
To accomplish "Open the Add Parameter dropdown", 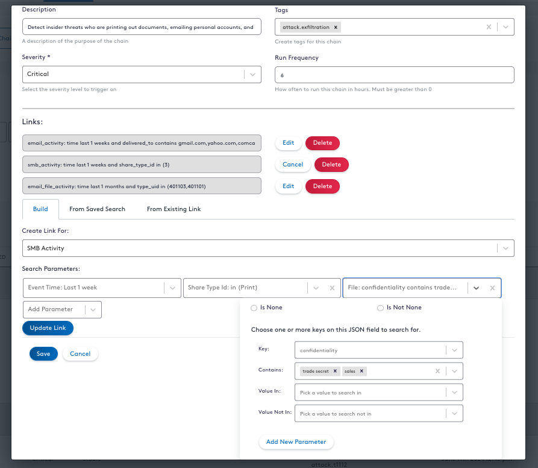I will click(x=62, y=309).
